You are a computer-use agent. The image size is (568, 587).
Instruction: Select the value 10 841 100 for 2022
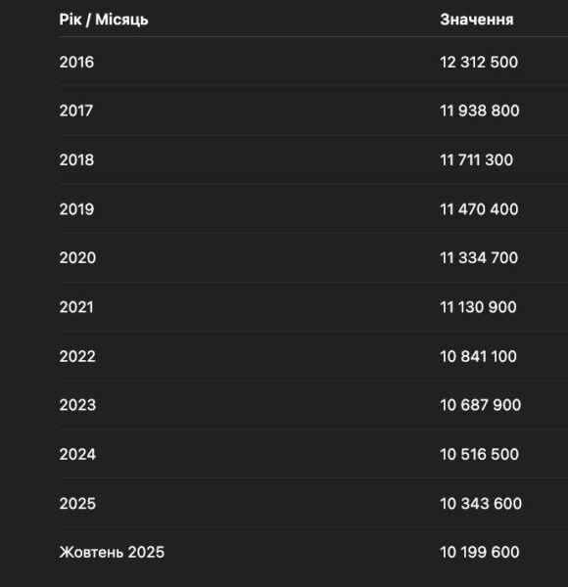[x=479, y=356]
